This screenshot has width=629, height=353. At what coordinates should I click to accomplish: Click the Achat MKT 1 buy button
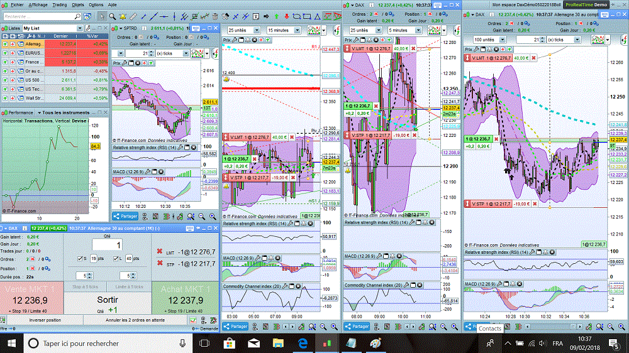(x=186, y=298)
